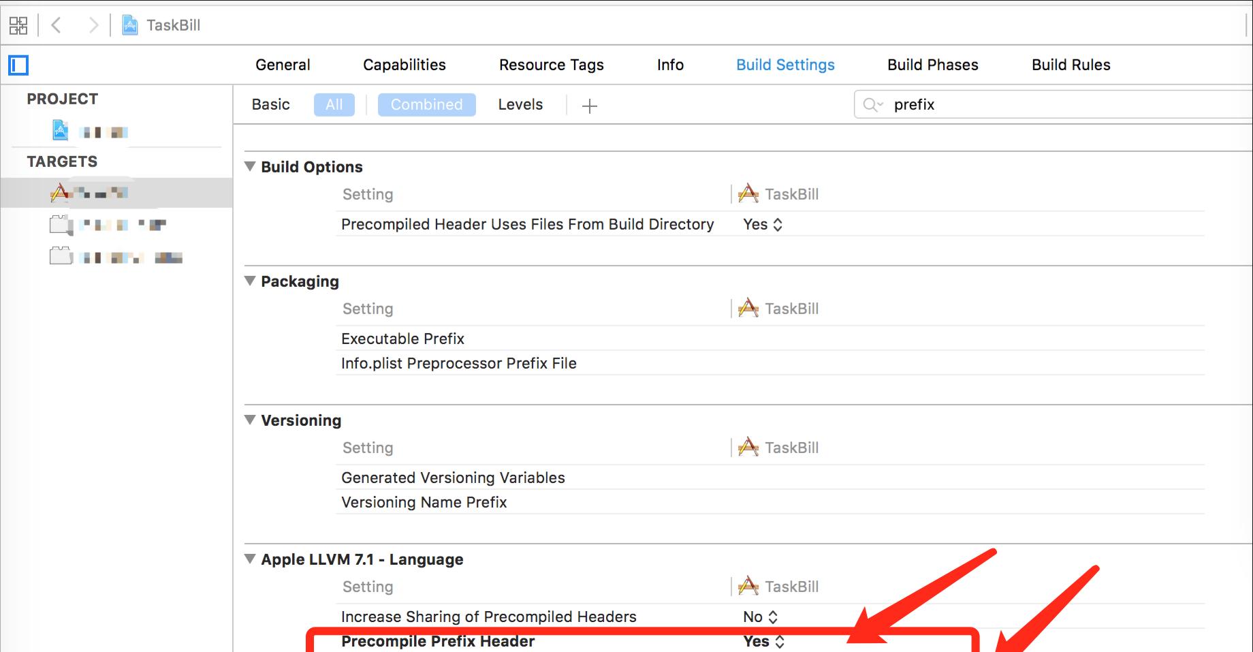Screen dimensions: 1253x652
Task: Switch to Resource Tags tab
Action: (552, 65)
